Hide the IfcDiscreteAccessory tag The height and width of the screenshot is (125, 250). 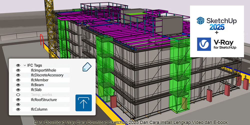pos(18,75)
